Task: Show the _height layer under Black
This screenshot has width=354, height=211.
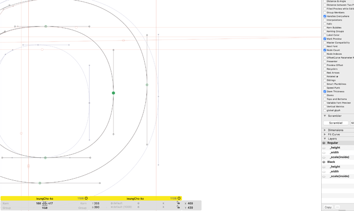Action: (x=324, y=167)
